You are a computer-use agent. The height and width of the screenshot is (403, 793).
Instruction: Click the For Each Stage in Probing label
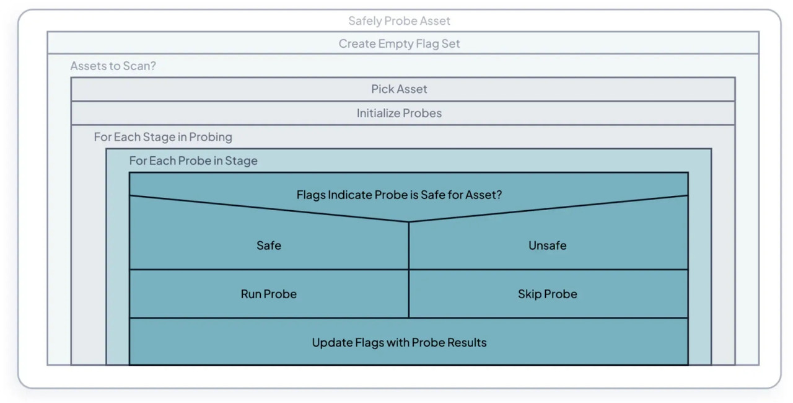pos(163,137)
